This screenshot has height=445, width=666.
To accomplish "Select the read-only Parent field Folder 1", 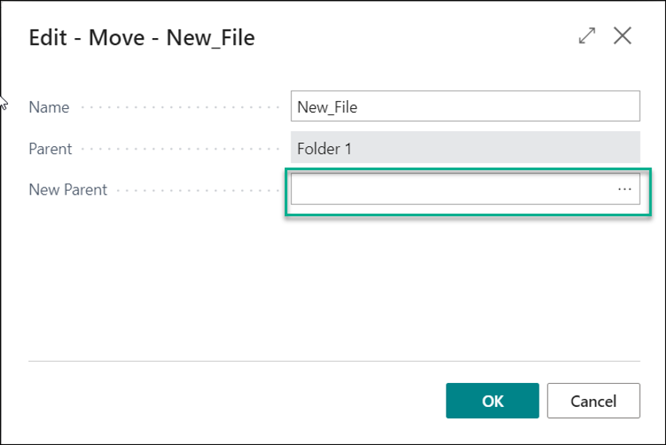I will click(x=465, y=149).
